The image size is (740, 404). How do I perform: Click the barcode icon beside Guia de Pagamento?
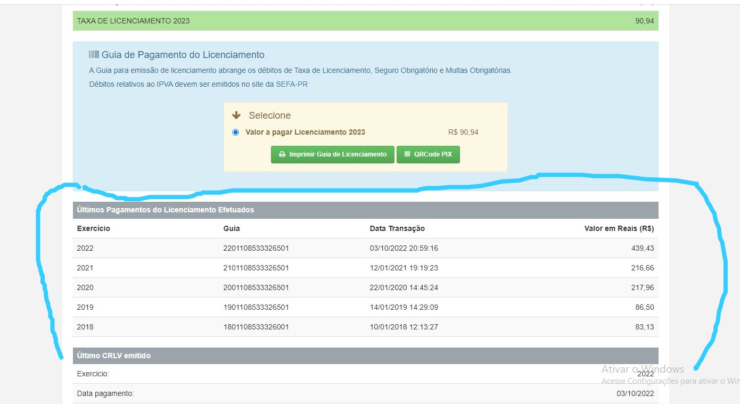tap(94, 54)
